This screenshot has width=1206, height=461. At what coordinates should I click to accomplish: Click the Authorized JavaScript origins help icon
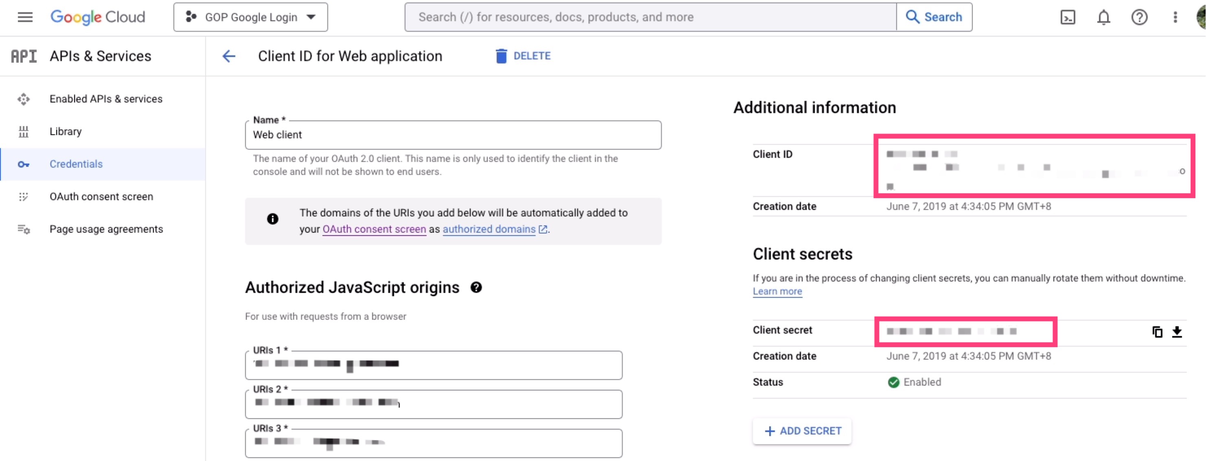[x=477, y=287]
